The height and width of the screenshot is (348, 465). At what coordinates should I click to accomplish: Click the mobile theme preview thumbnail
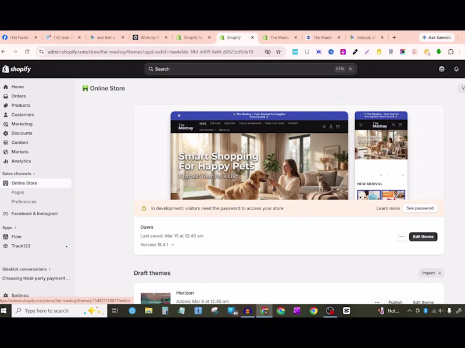tap(381, 155)
